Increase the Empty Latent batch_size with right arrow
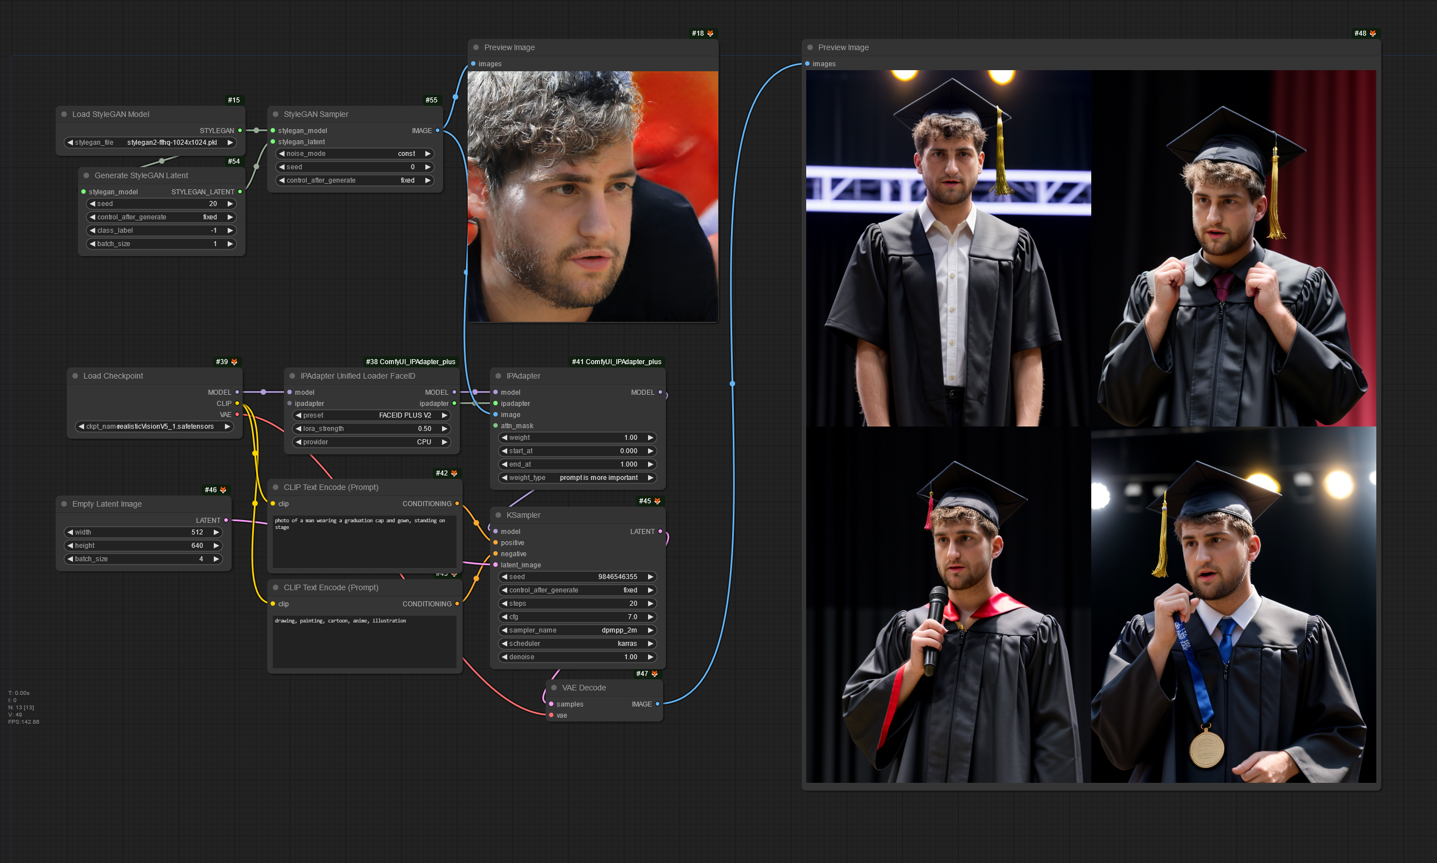 coord(216,560)
